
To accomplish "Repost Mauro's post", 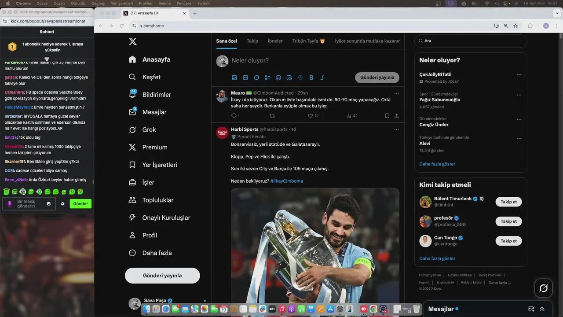I will tap(272, 116).
